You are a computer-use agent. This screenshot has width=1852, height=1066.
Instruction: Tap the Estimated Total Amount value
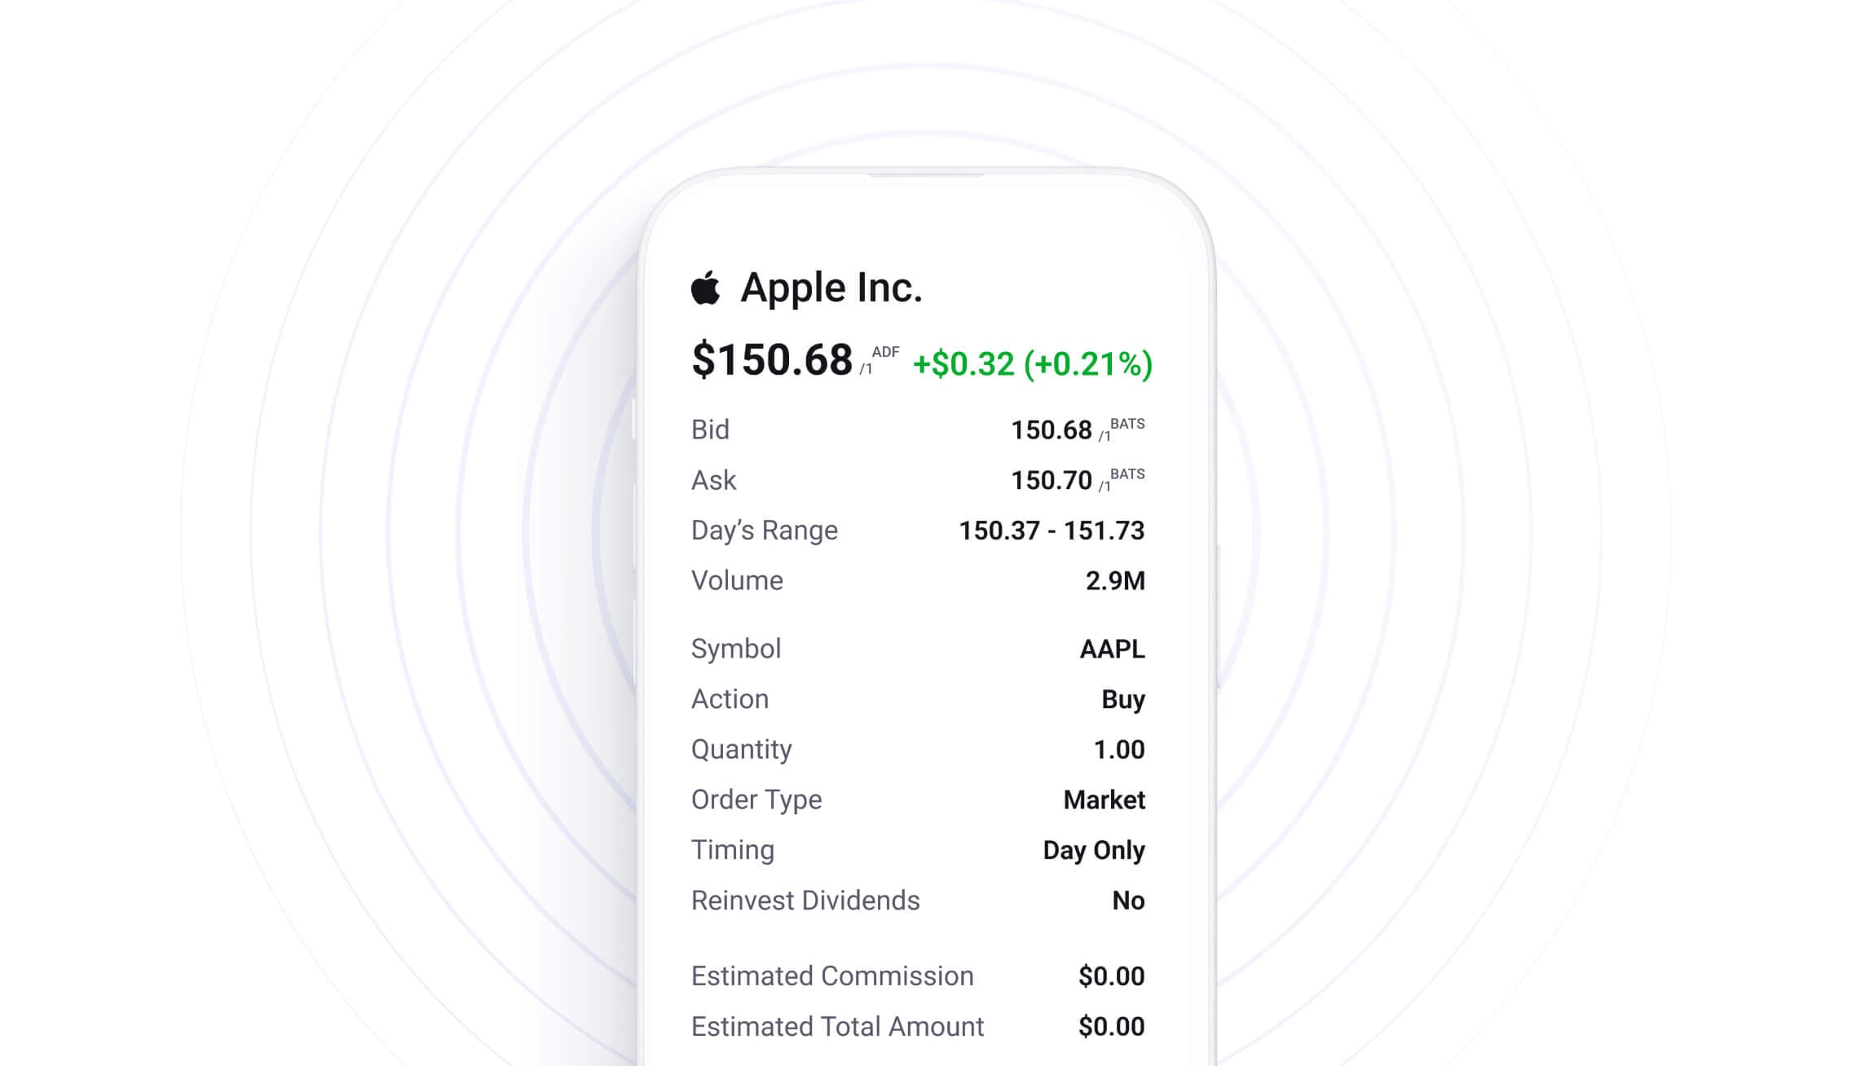[x=1111, y=1027]
